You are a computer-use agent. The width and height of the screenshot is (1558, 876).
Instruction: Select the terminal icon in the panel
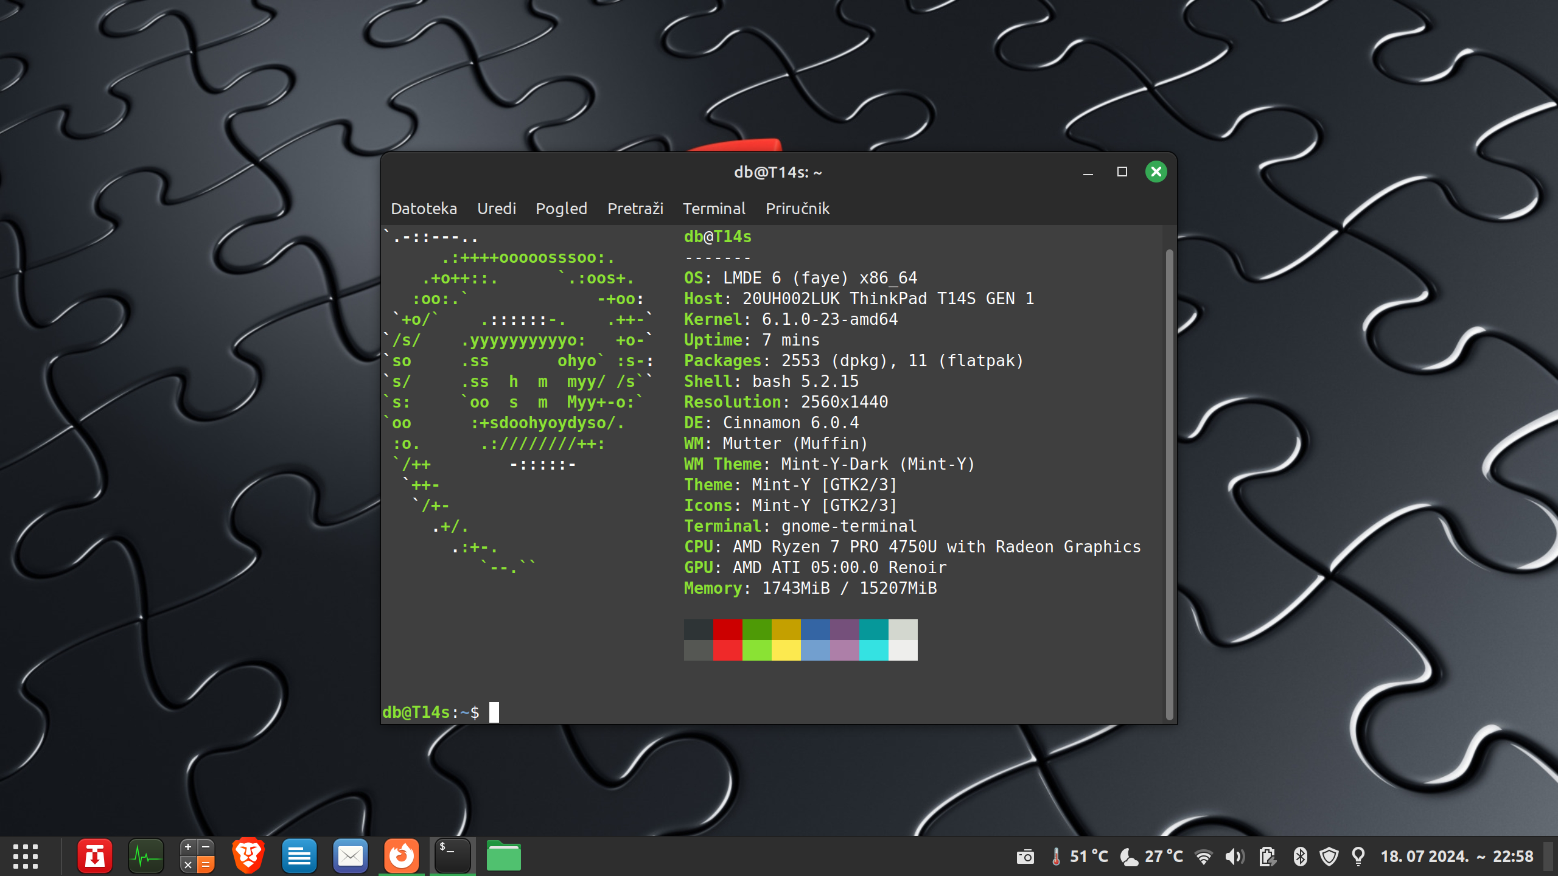[453, 857]
